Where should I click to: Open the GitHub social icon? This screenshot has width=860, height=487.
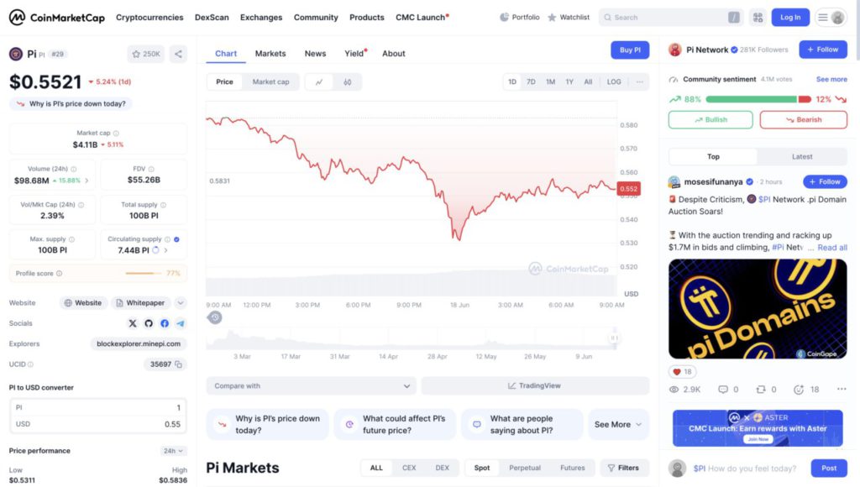[x=149, y=323]
